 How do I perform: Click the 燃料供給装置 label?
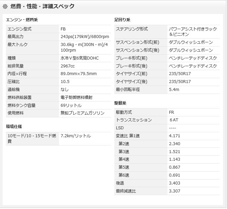pos(20,98)
